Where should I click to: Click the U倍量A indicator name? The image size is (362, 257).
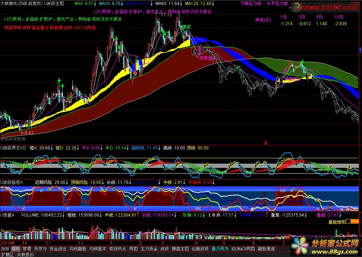pos(7,215)
